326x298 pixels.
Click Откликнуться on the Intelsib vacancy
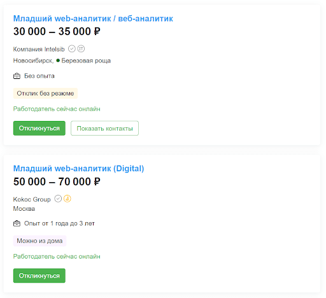tap(39, 128)
